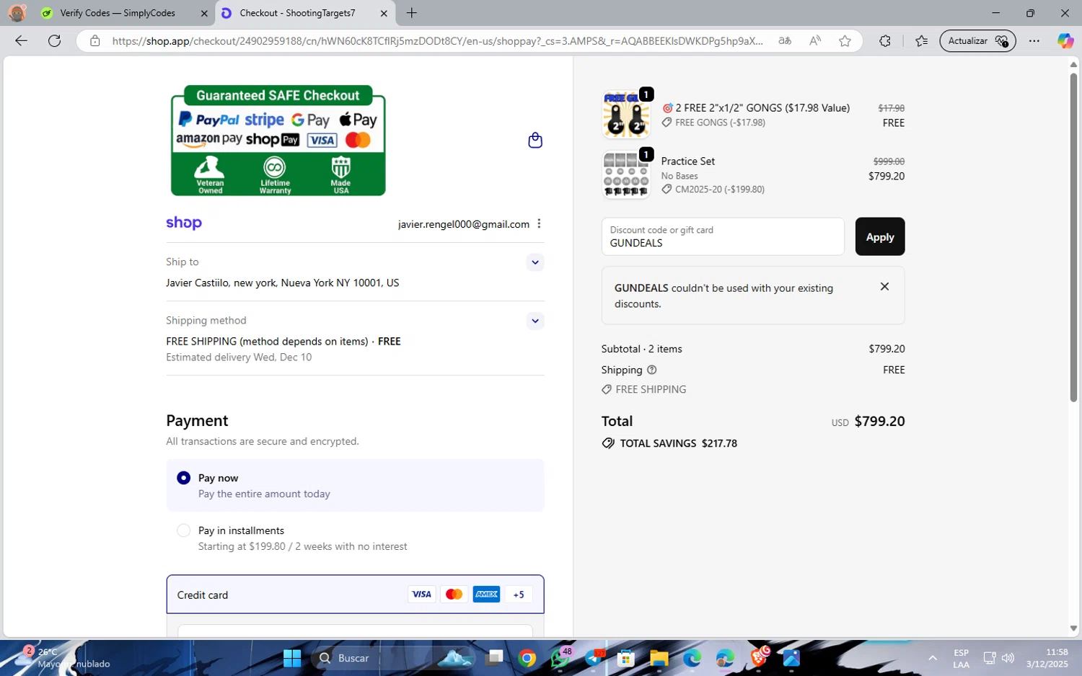Click the Shop logo link

point(184,223)
